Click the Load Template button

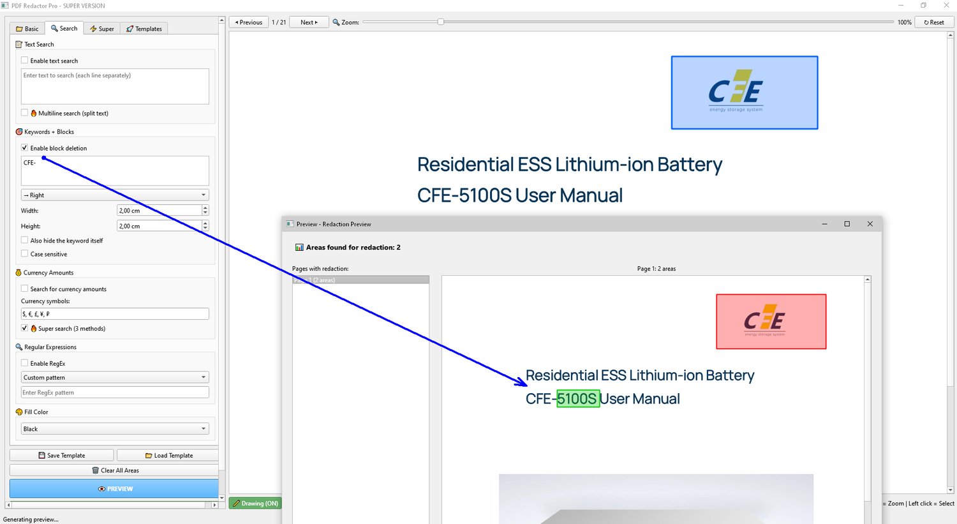[x=168, y=456]
